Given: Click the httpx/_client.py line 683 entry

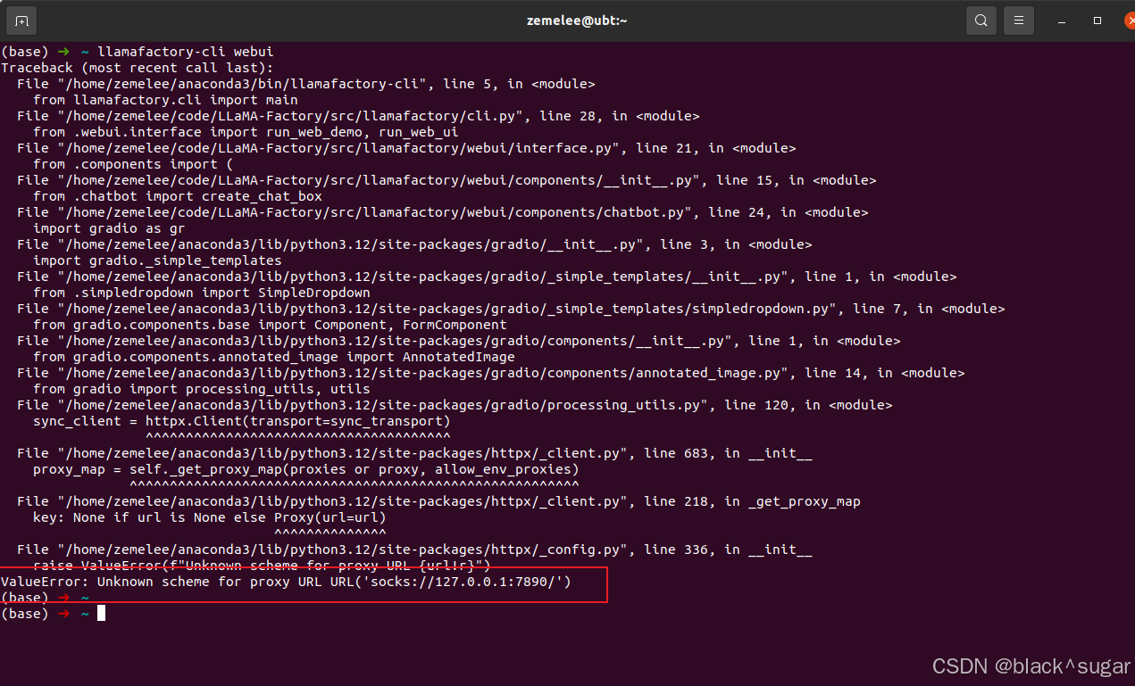Looking at the screenshot, I should (x=414, y=453).
